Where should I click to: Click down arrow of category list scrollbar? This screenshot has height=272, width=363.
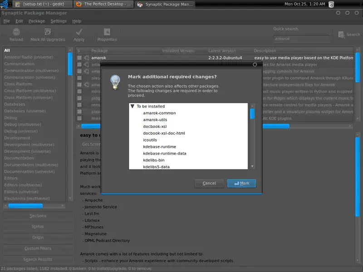coord(70,198)
